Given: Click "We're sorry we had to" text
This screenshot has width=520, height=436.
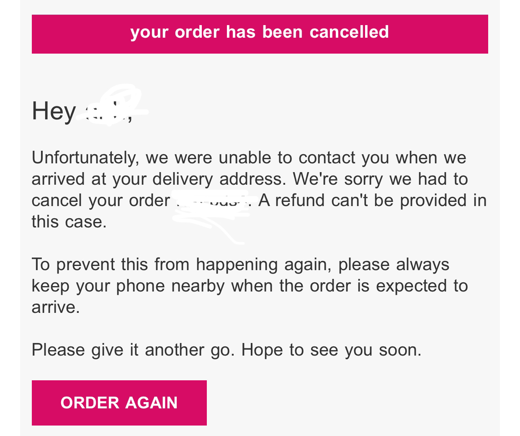Looking at the screenshot, I should click(380, 179).
